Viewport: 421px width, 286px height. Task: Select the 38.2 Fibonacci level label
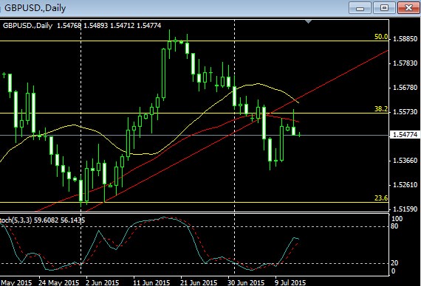[381, 109]
